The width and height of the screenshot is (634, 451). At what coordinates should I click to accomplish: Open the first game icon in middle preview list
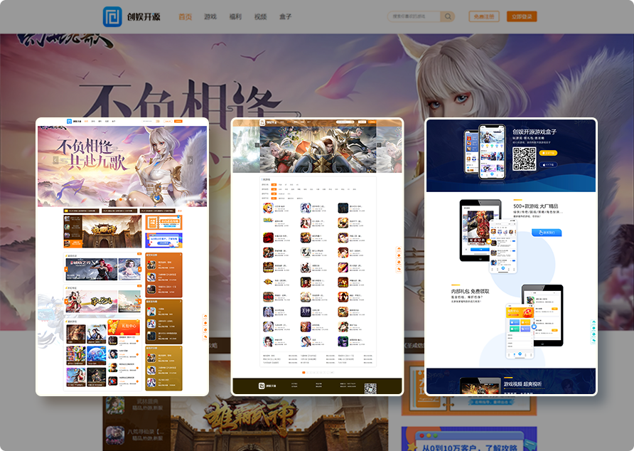(x=268, y=208)
